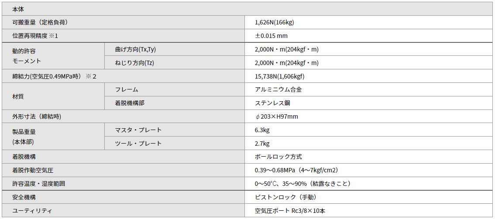Select the 空気圧ポート Rc3/8×10本 value
The height and width of the screenshot is (219, 495).
pos(290,211)
